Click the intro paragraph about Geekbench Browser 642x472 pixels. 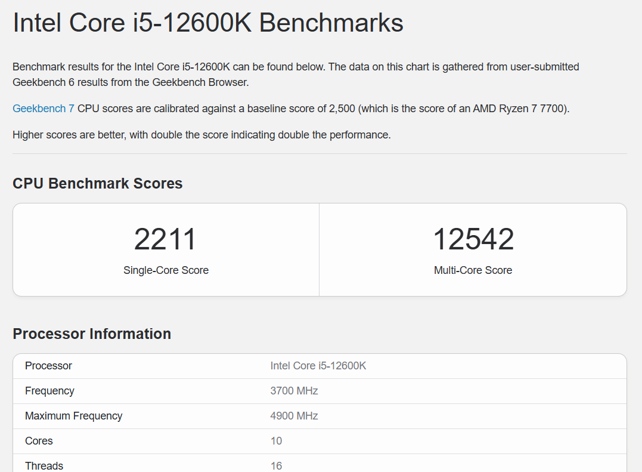[296, 75]
